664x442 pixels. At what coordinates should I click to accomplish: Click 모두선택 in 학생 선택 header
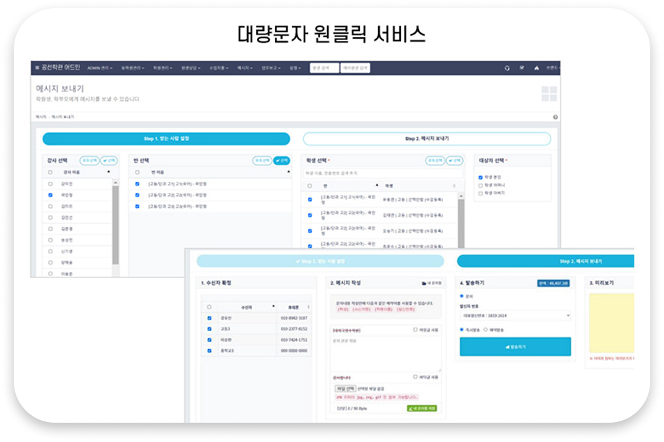[x=435, y=160]
